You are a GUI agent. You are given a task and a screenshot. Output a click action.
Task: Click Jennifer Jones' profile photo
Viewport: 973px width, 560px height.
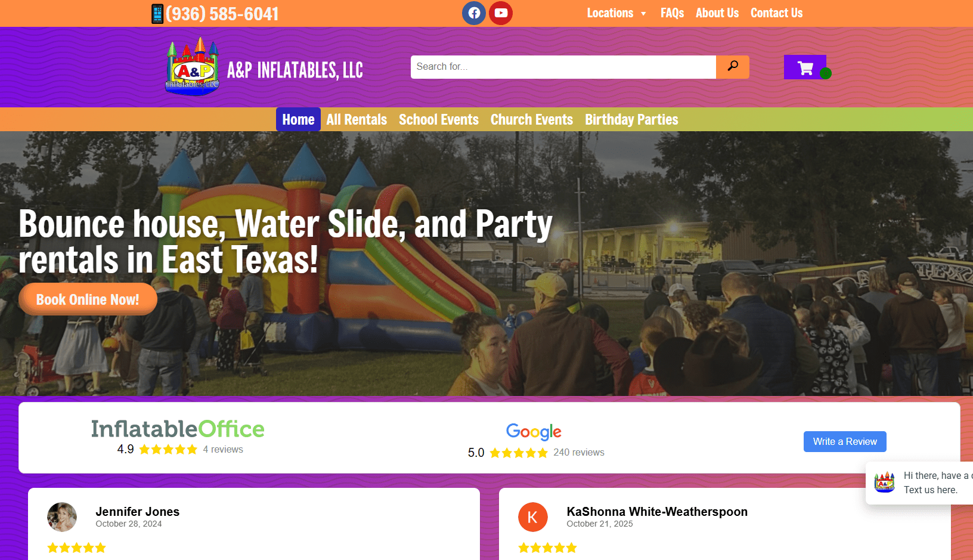pos(62,517)
